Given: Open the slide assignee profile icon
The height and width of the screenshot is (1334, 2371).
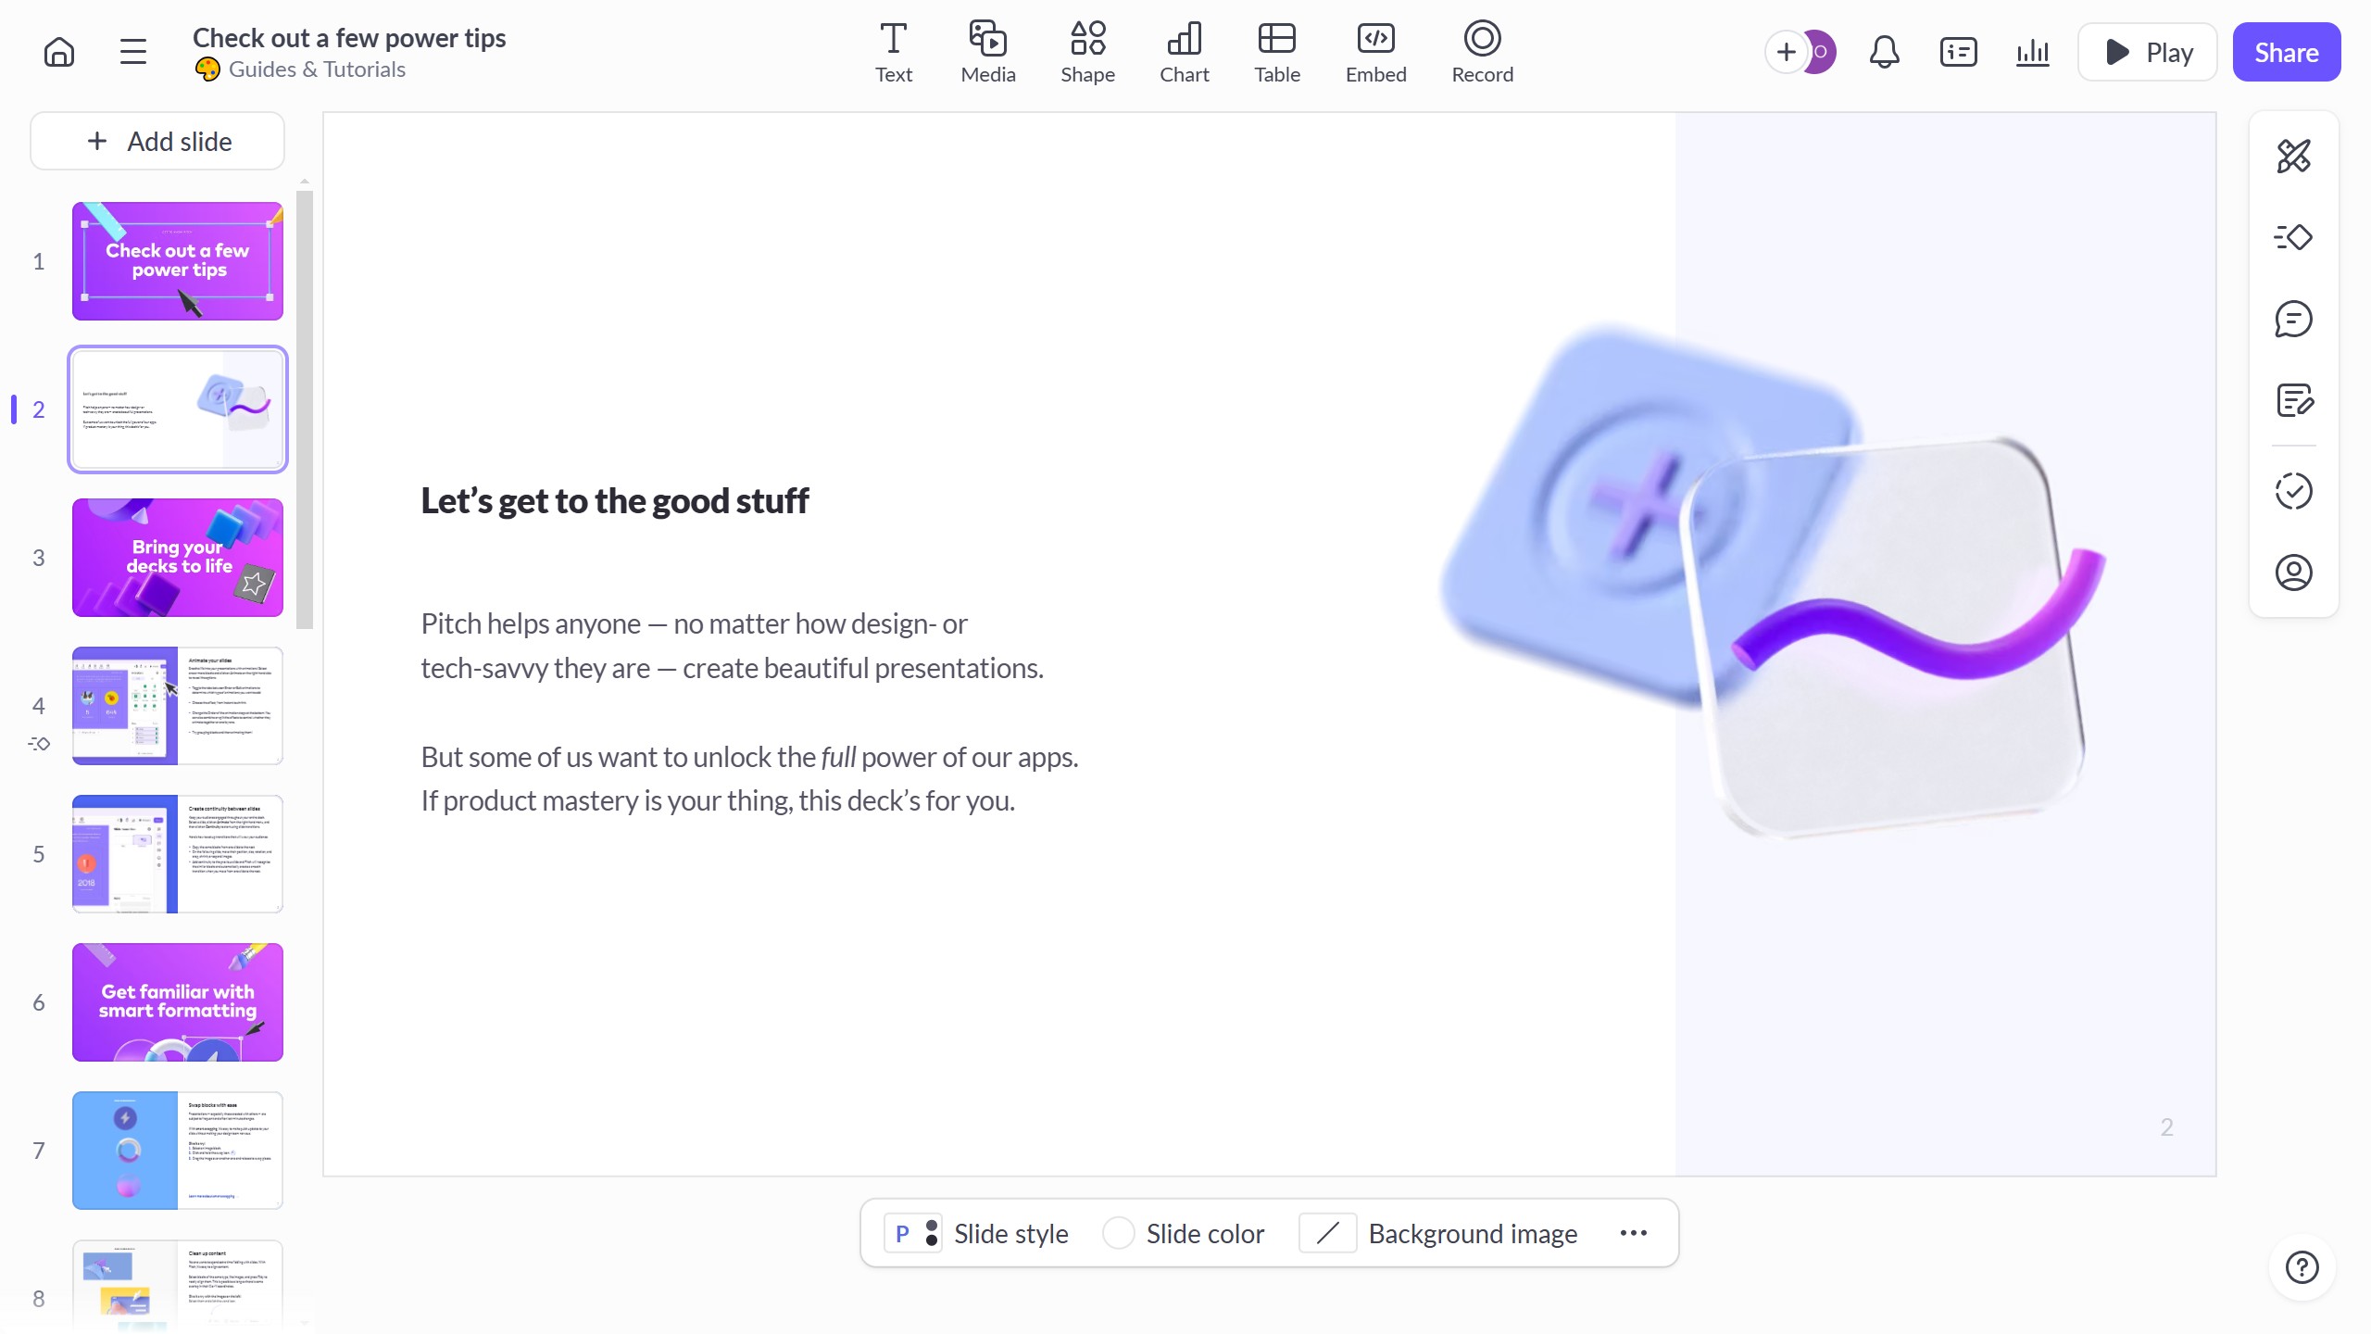Looking at the screenshot, I should [x=2293, y=573].
